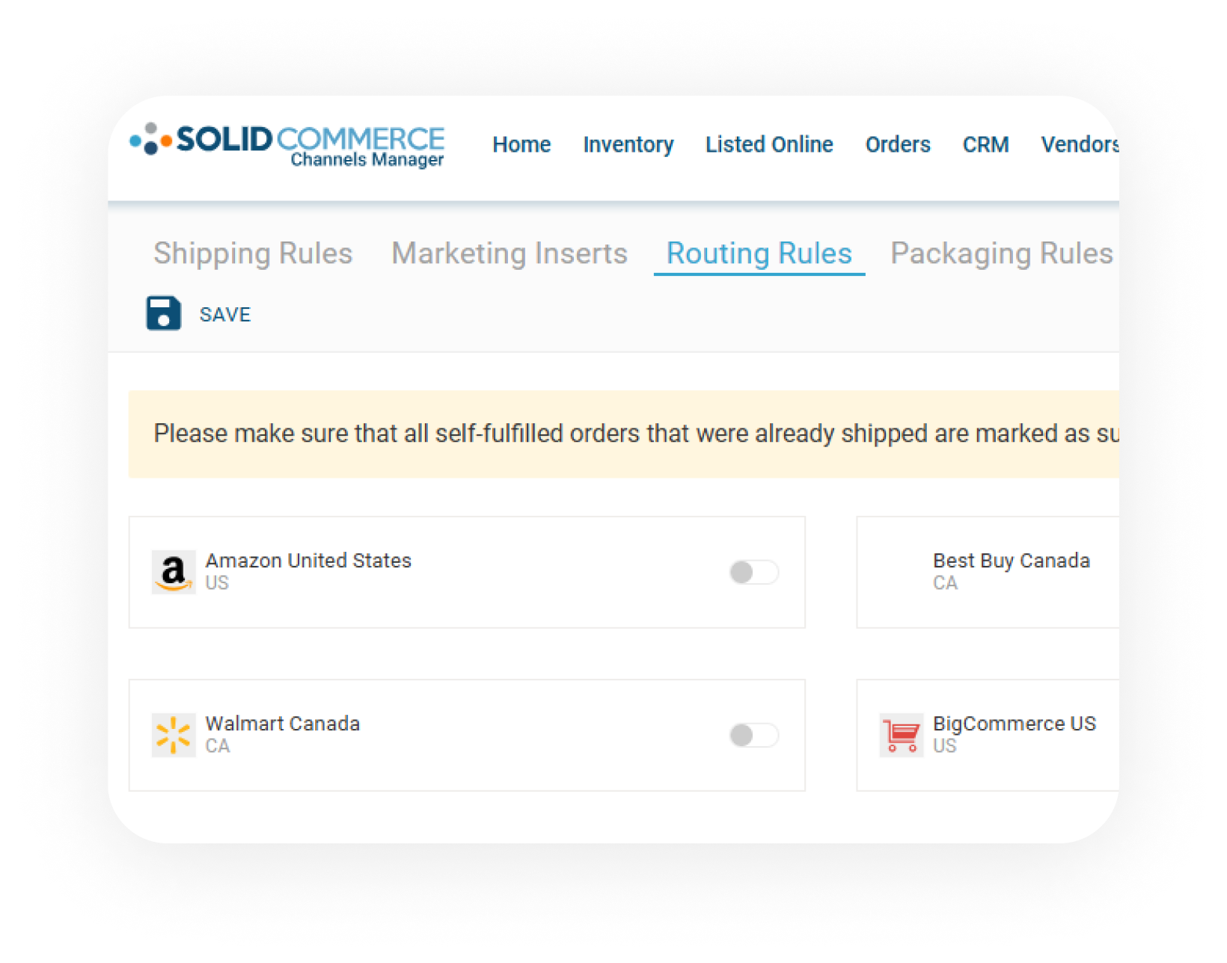Screen dimensions: 1227x963
Task: Click the US code under BigCommerce US
Action: tap(944, 746)
